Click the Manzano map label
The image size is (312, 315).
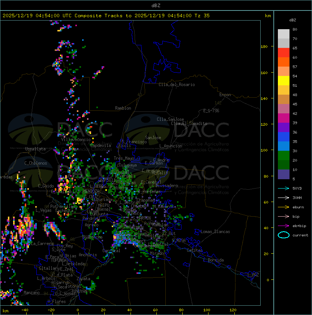coord(31,293)
